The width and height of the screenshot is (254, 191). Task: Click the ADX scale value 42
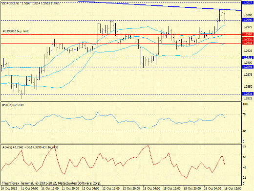[244, 167]
